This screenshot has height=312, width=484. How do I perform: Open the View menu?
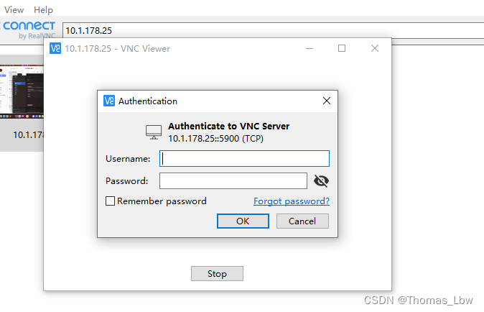[14, 10]
